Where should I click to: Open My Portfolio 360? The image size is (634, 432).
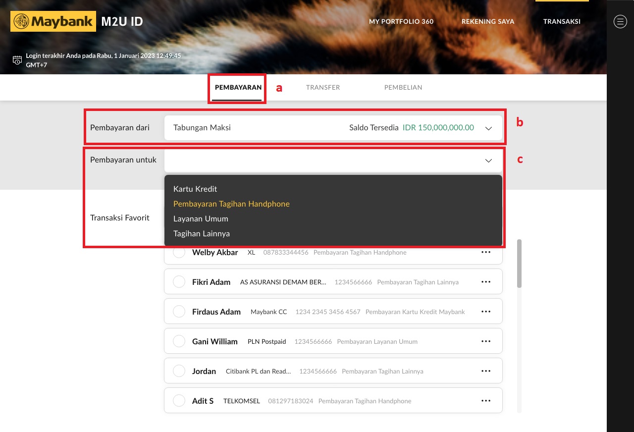[401, 21]
